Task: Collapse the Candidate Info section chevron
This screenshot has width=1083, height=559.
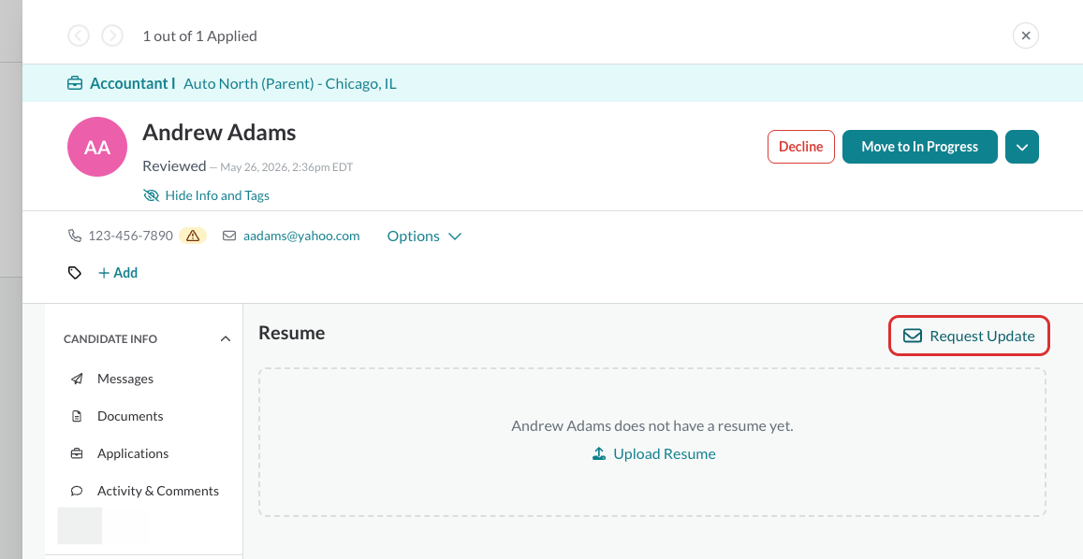Action: [226, 338]
